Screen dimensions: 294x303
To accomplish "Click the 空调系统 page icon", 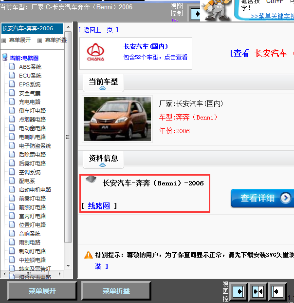I will coord(12,172).
